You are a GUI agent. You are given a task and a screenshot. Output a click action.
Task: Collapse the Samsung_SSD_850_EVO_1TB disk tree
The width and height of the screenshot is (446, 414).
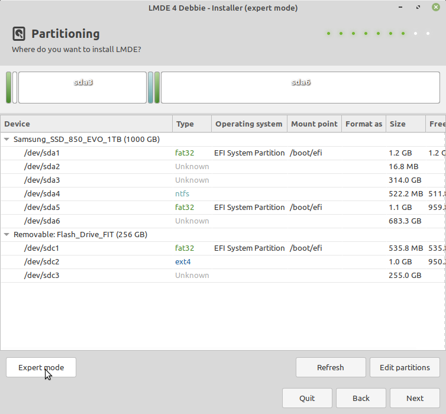pos(7,140)
